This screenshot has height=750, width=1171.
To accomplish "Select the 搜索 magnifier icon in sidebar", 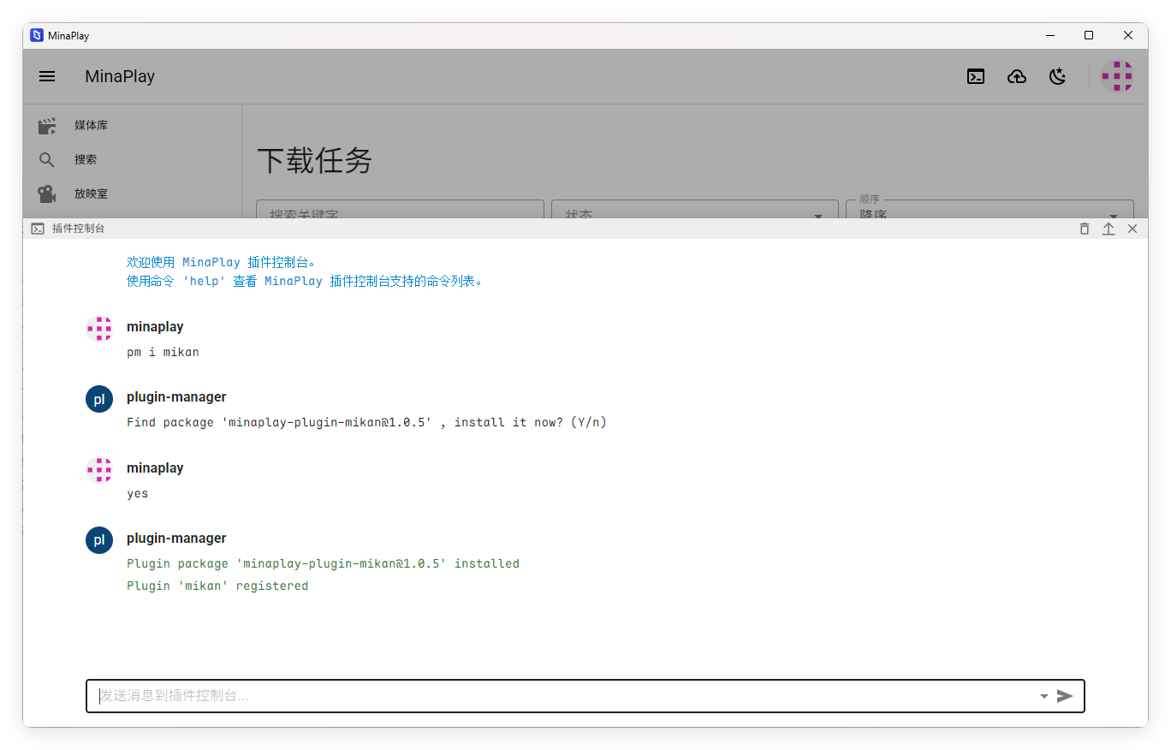I will point(46,159).
